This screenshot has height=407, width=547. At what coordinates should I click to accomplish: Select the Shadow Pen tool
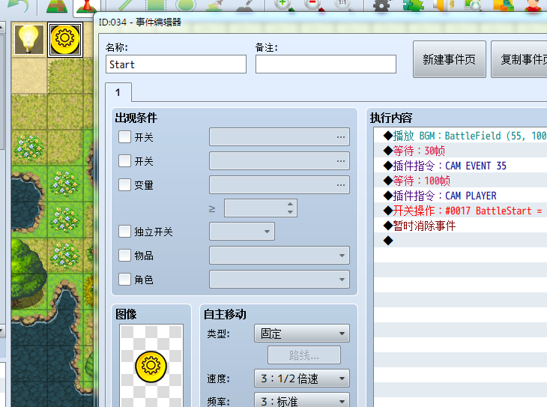pyautogui.click(x=247, y=5)
